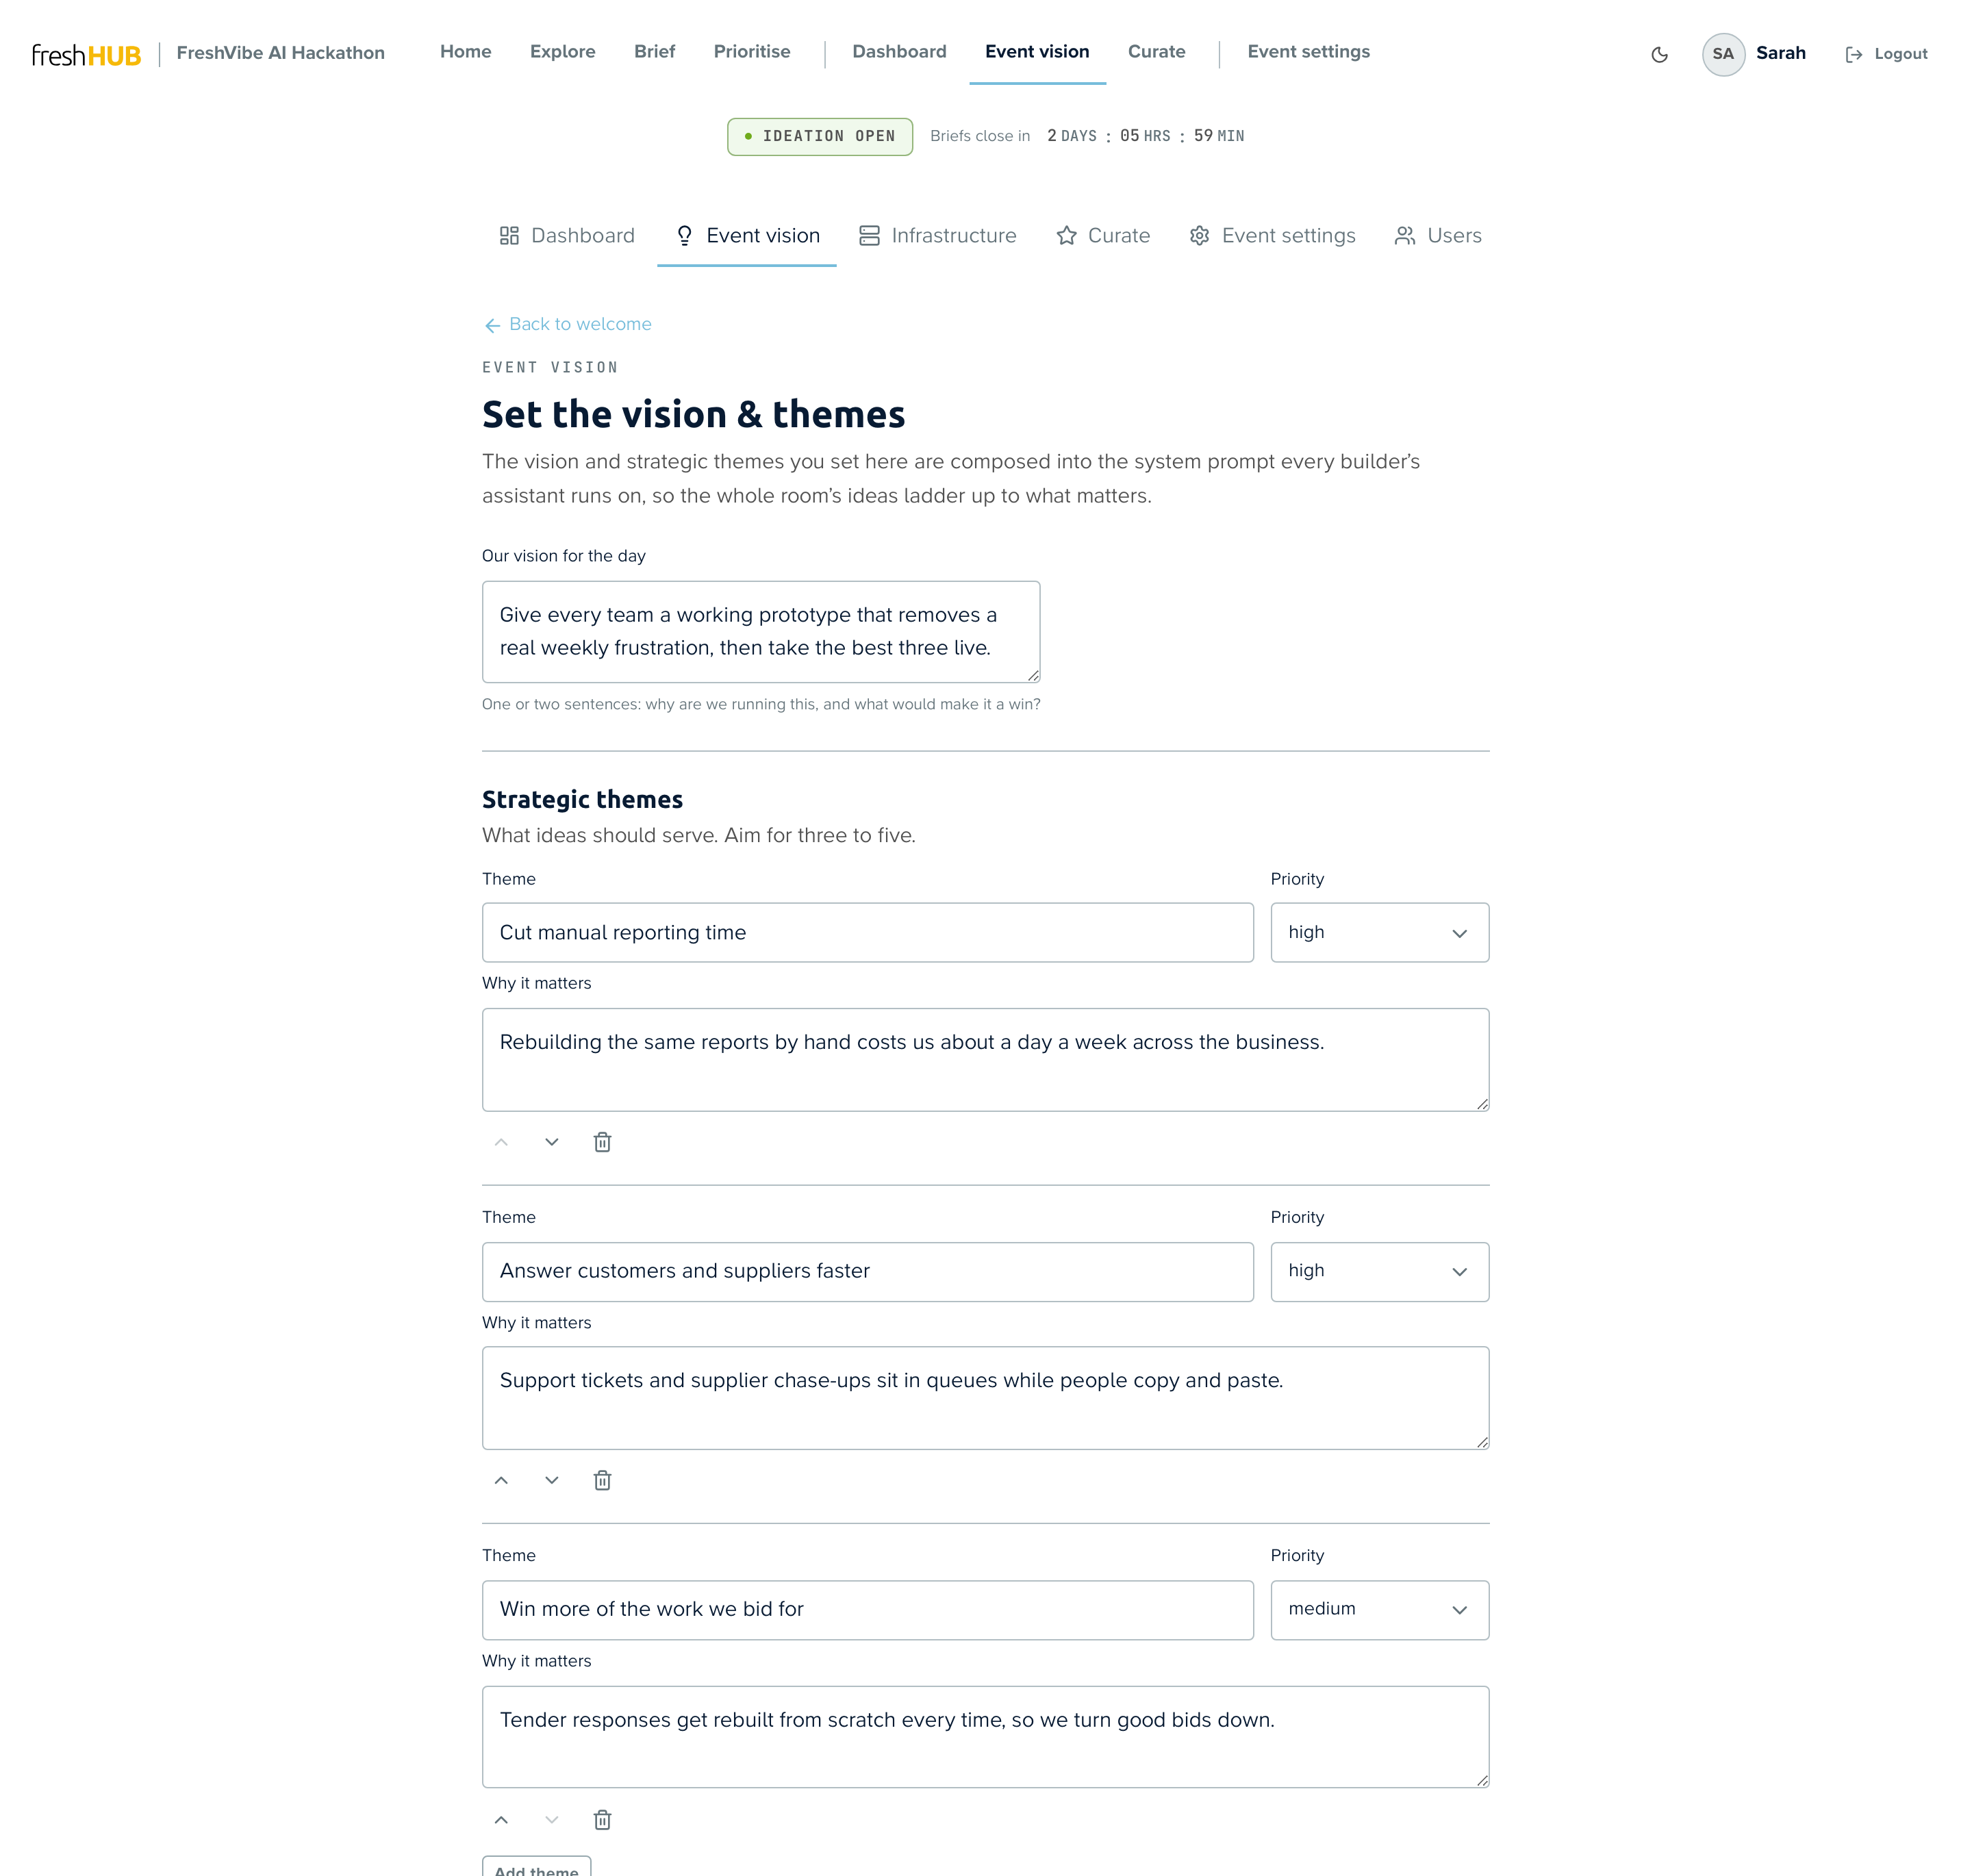Open priority dropdown for 'Answer customers and suppliers faster'
The height and width of the screenshot is (1876, 1972).
[1379, 1272]
